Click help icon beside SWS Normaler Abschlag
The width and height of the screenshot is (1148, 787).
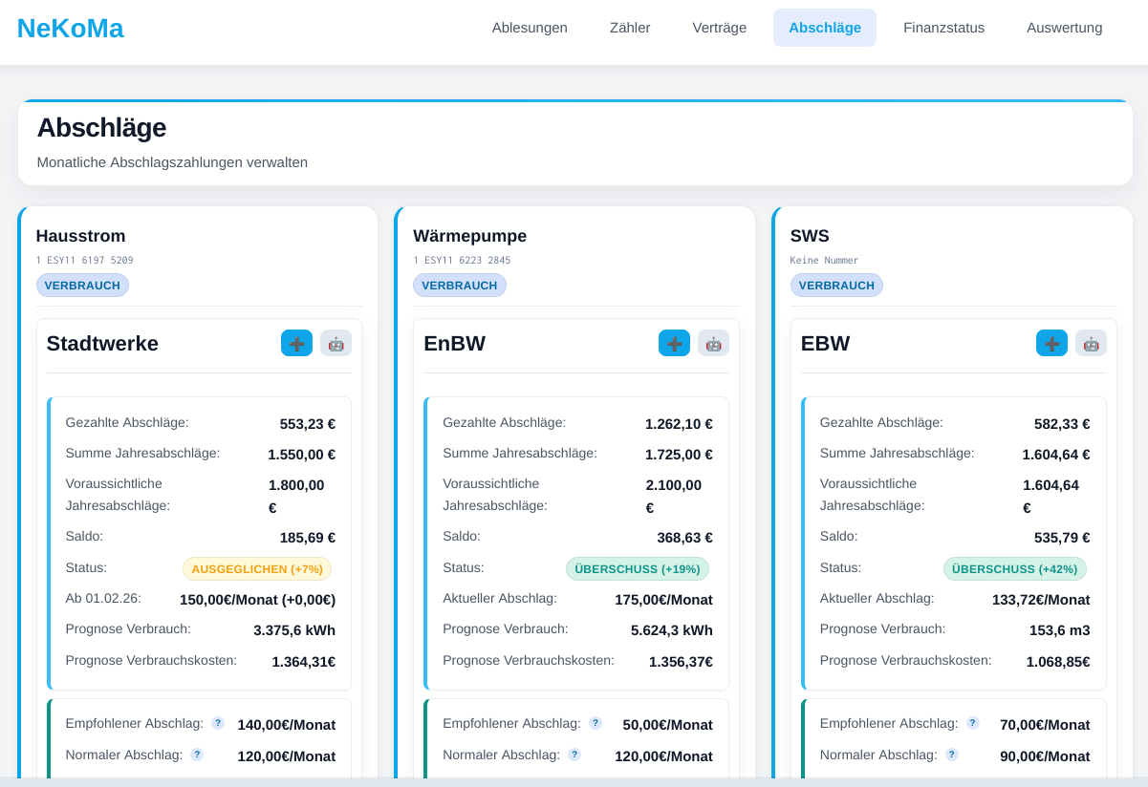pyautogui.click(x=951, y=755)
